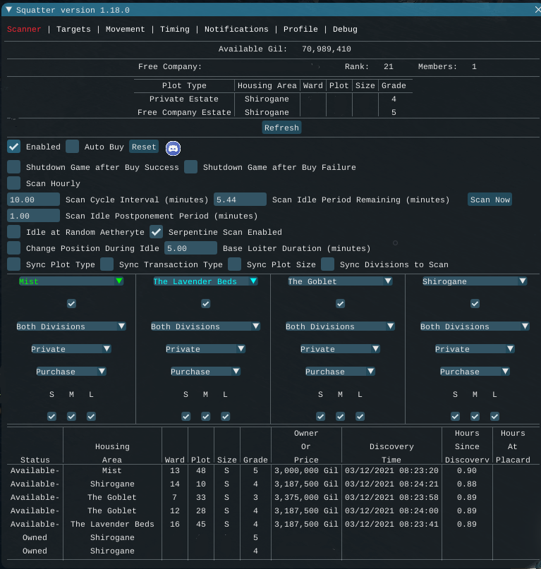Click the Scan Now button
This screenshot has width=541, height=569.
[490, 200]
